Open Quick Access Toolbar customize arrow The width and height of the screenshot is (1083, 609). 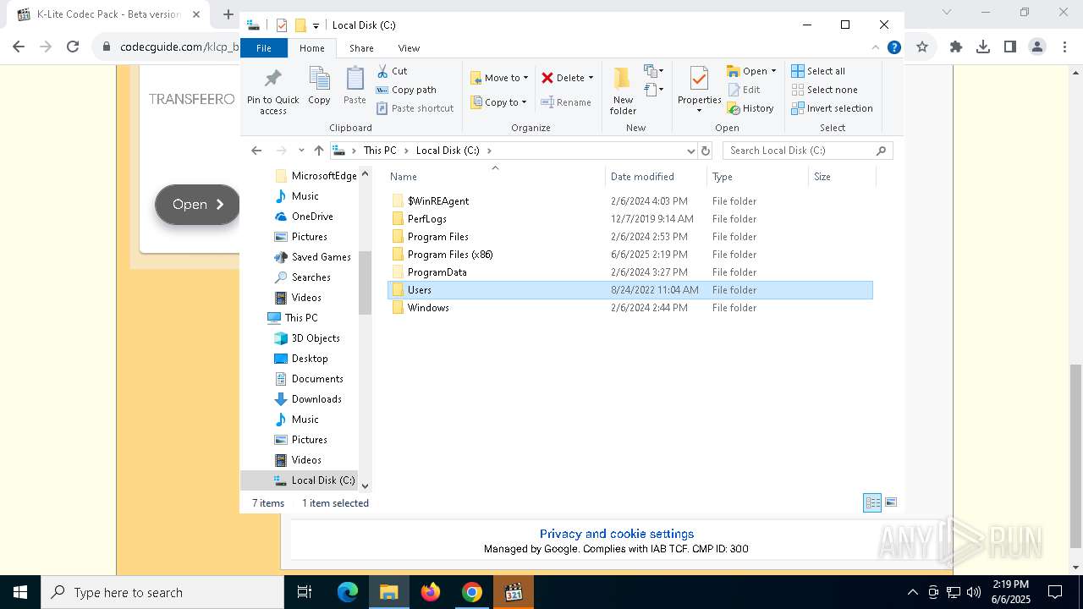[x=316, y=26]
